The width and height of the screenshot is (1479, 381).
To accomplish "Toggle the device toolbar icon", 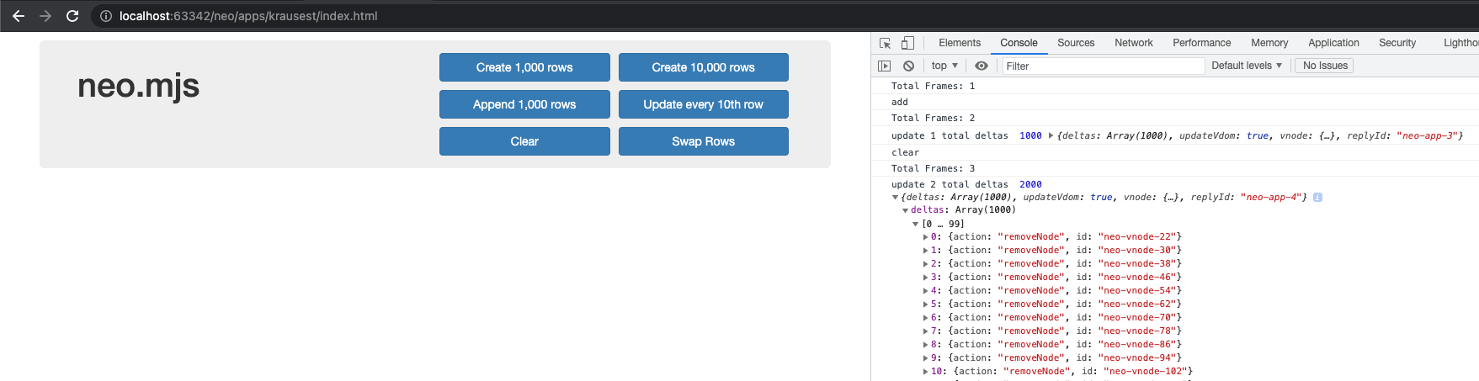I will [907, 43].
